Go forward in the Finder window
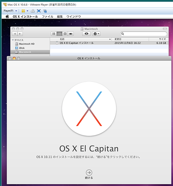This screenshot has width=173, height=186. pyautogui.click(x=20, y=34)
